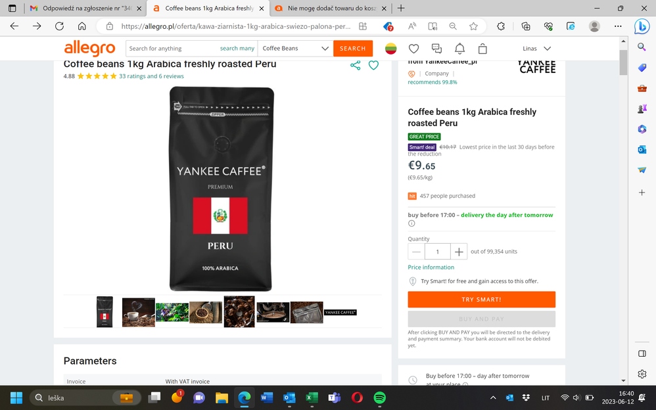Open the Allegro home logo
The height and width of the screenshot is (410, 656).
[x=89, y=49]
